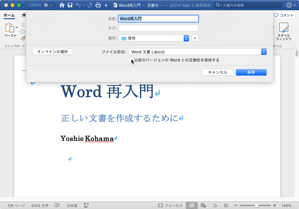The width and height of the screenshot is (299, 209).
Task: Expand the save dialog with chevron button
Action: pos(195,38)
